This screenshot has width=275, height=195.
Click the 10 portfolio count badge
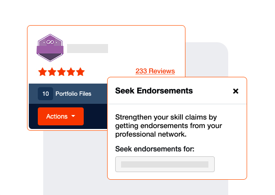click(45, 94)
